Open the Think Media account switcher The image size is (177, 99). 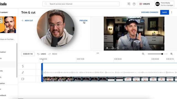[x=164, y=4]
